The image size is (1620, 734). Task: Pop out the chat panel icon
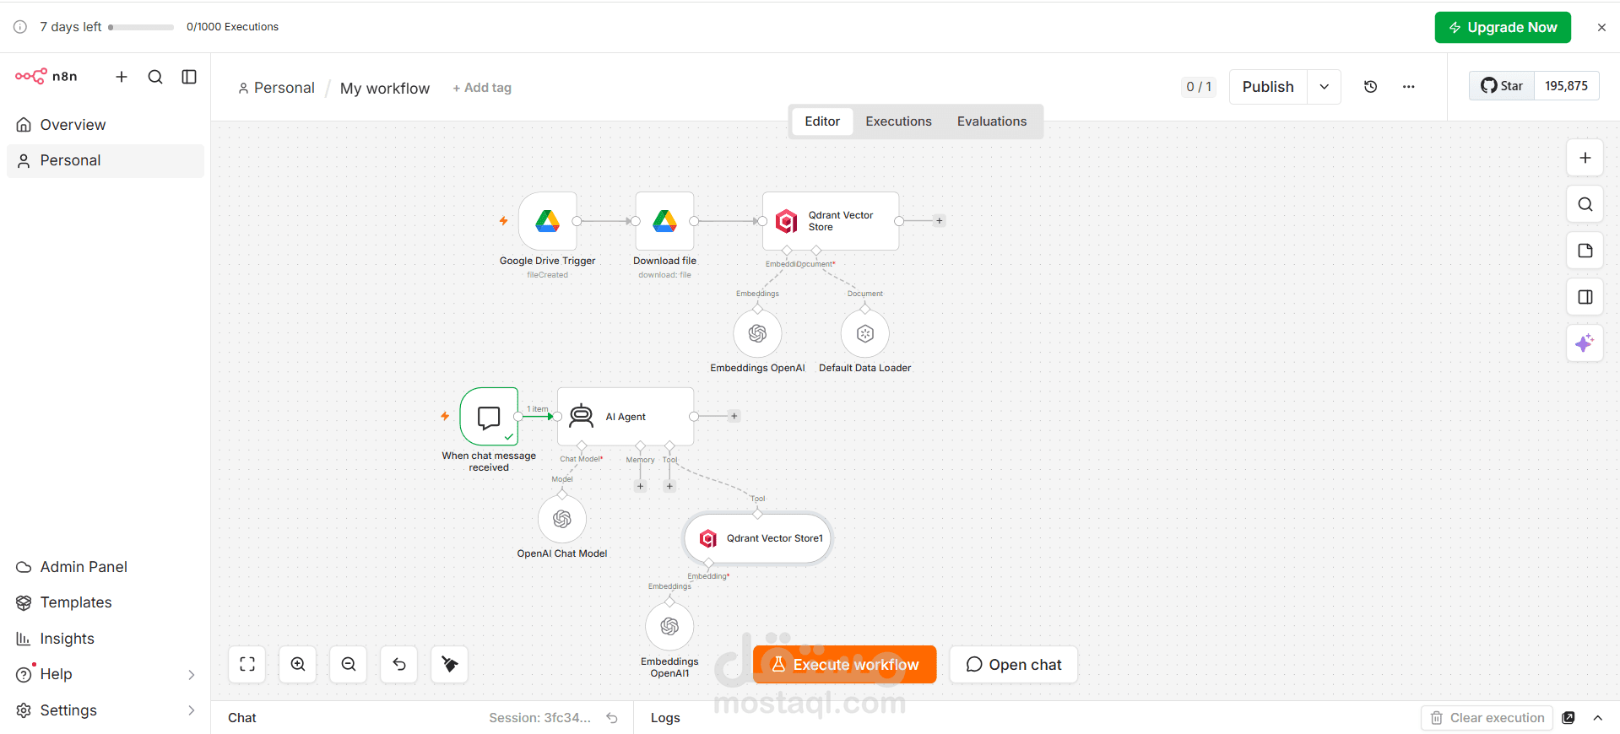coord(1569,718)
